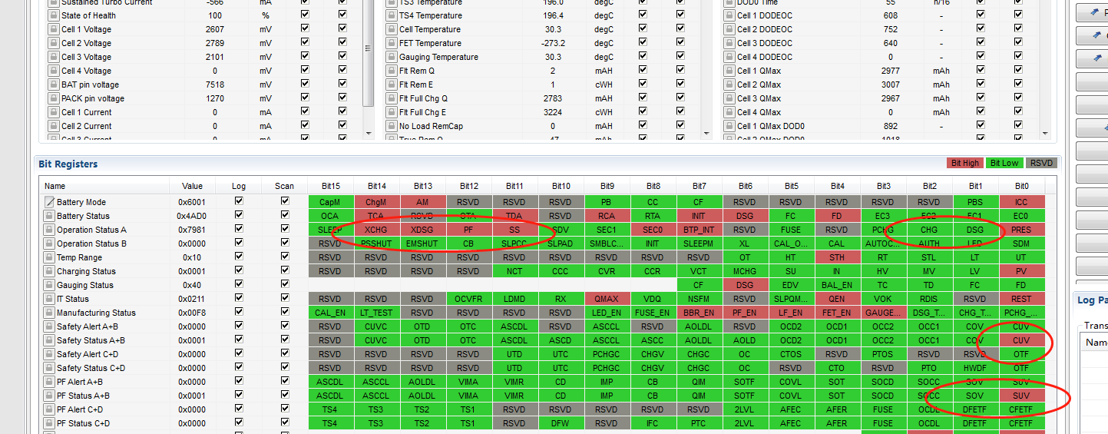Click the PRES bit in Operation Status A
Image resolution: width=1108 pixels, height=434 pixels.
pyautogui.click(x=1021, y=230)
